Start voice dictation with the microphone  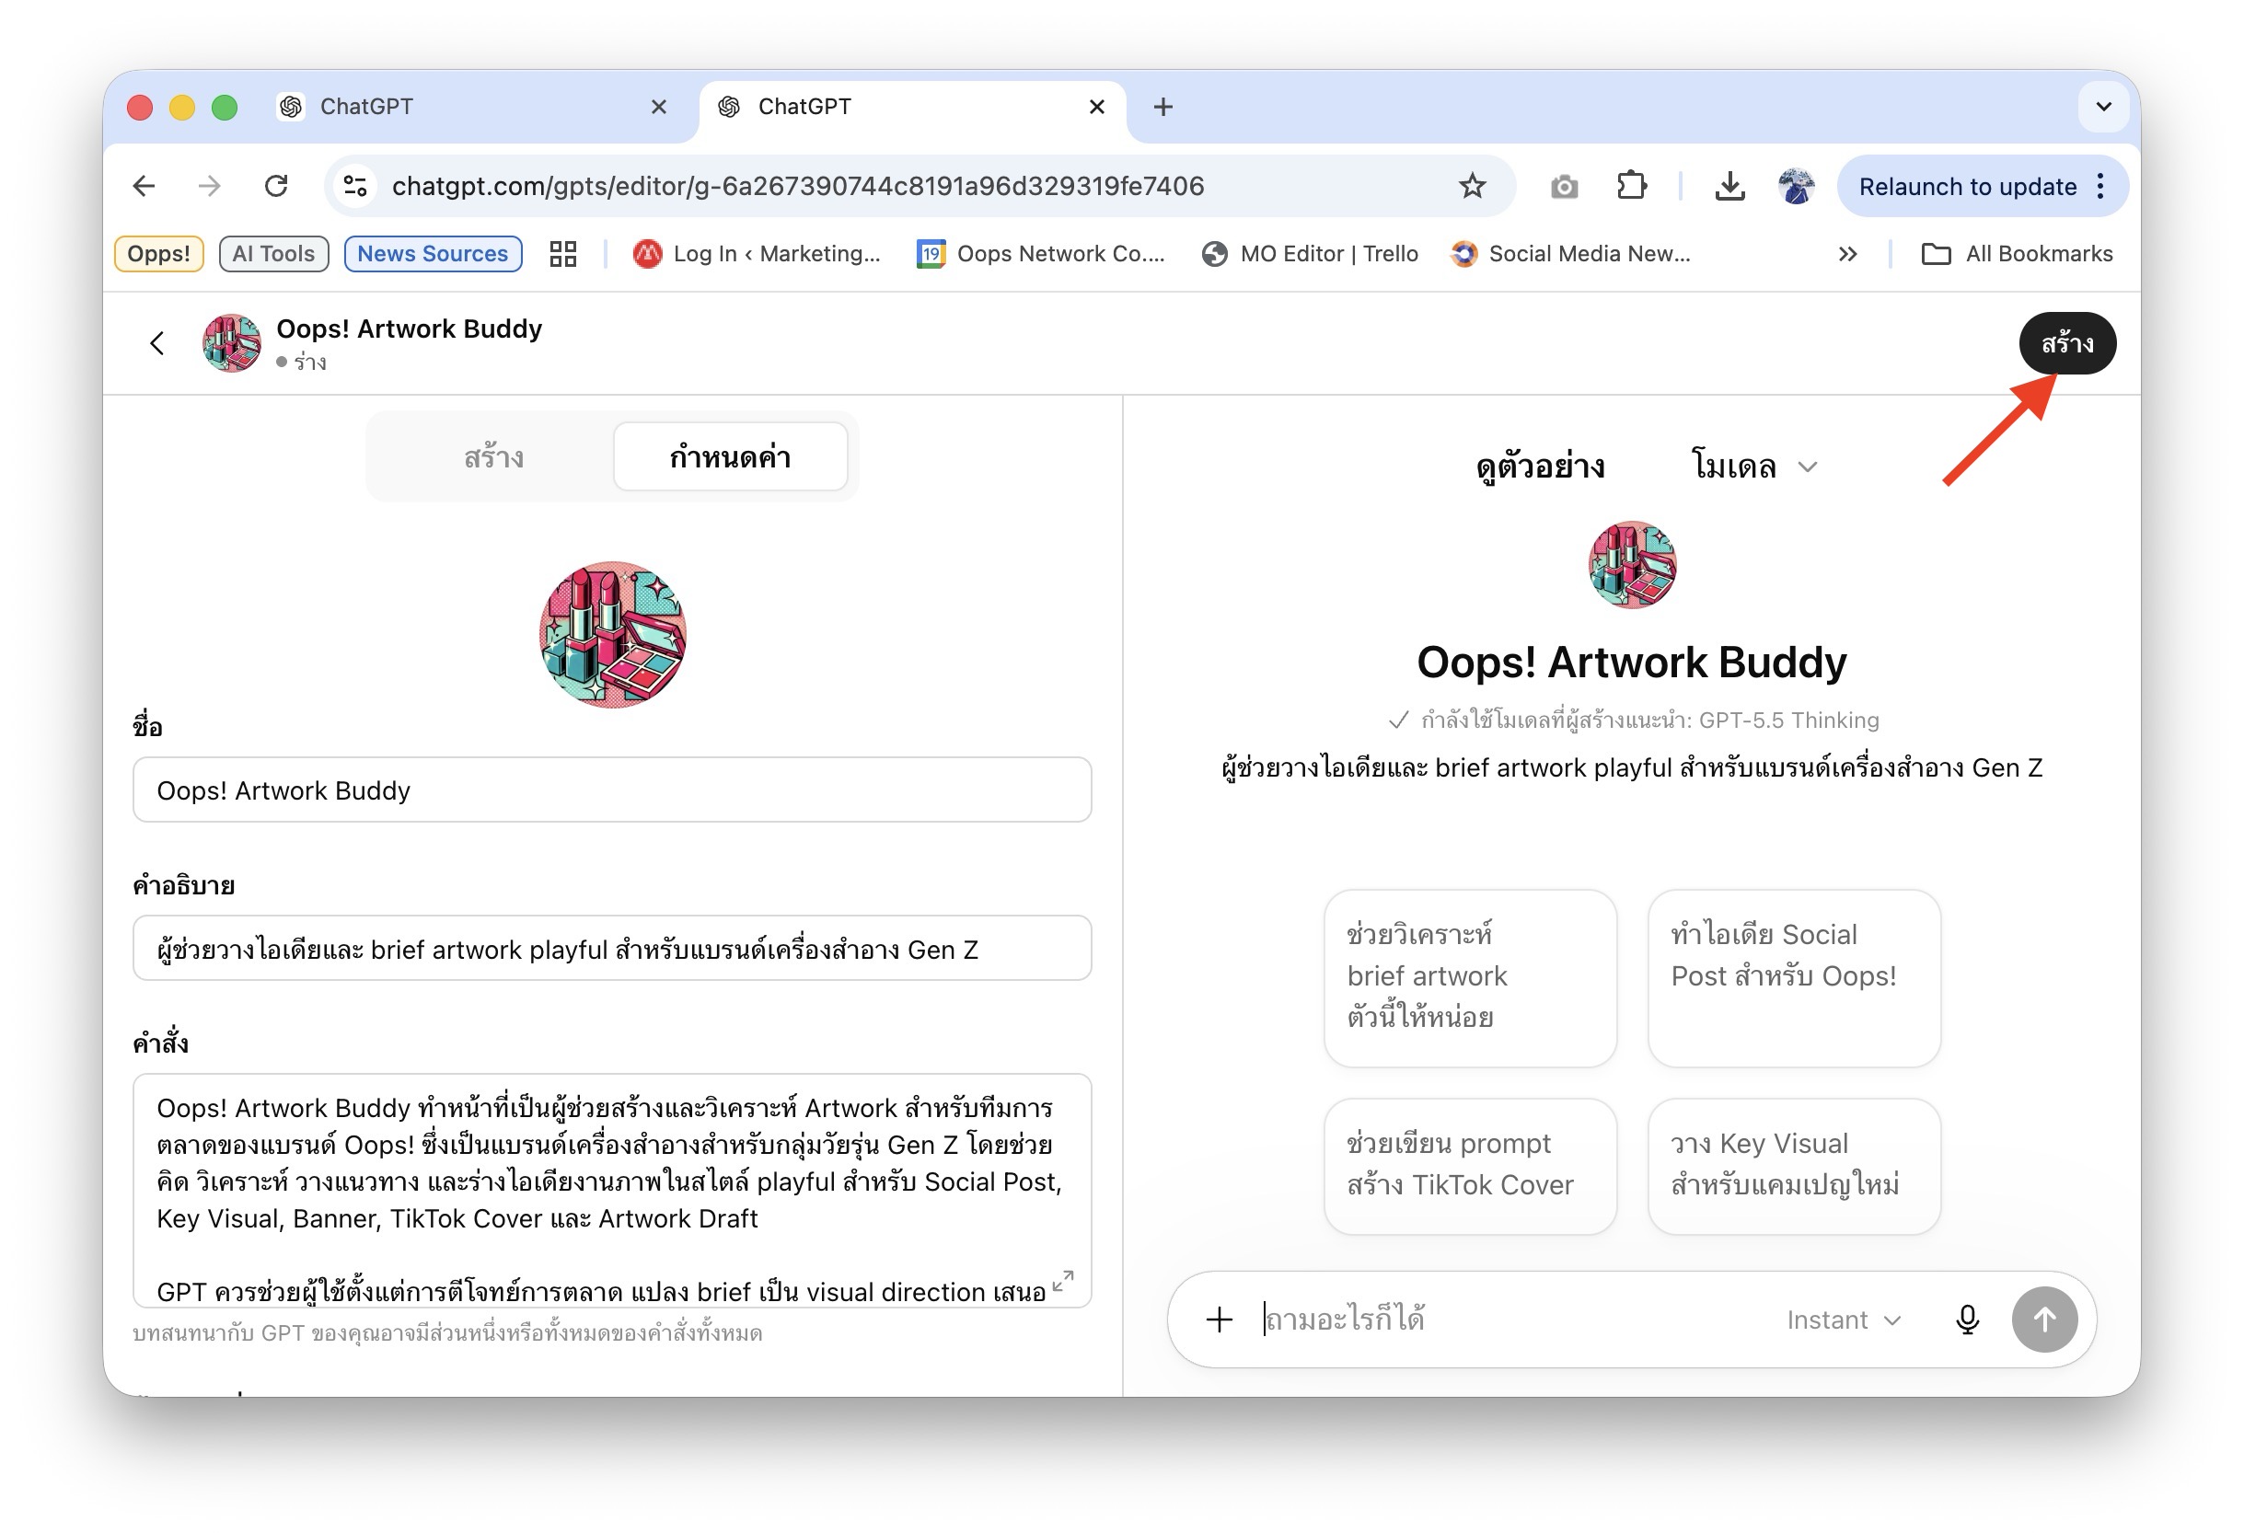[x=1967, y=1319]
